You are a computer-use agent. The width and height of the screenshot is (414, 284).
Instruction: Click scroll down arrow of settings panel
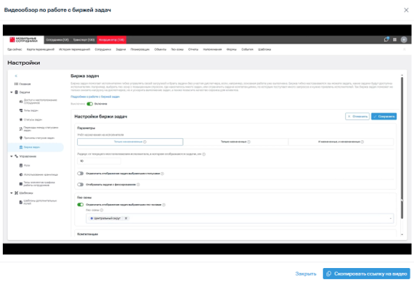click(x=402, y=235)
